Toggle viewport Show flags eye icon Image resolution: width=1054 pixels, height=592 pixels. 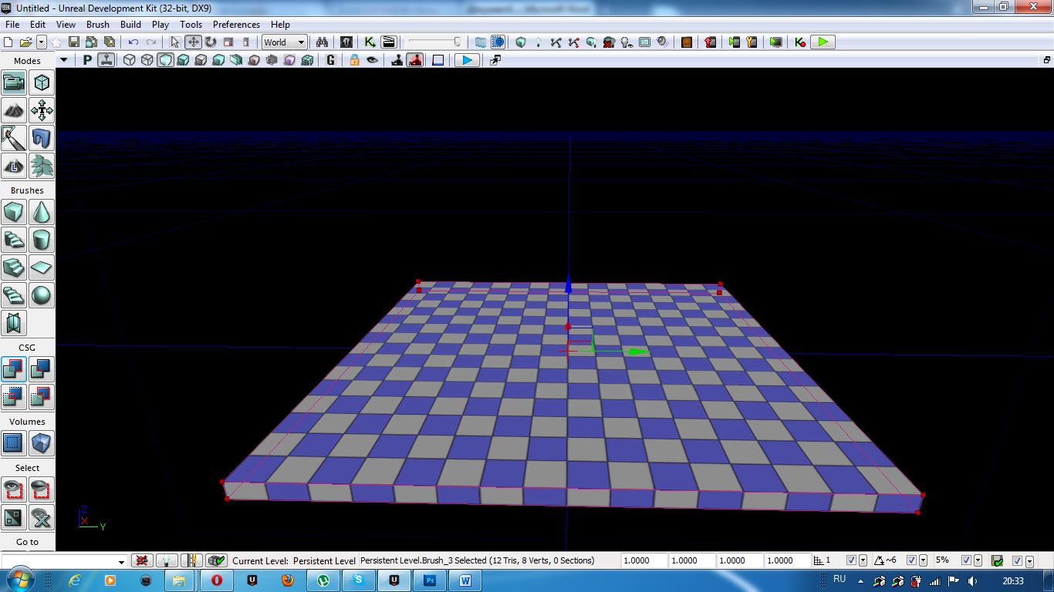pyautogui.click(x=373, y=60)
